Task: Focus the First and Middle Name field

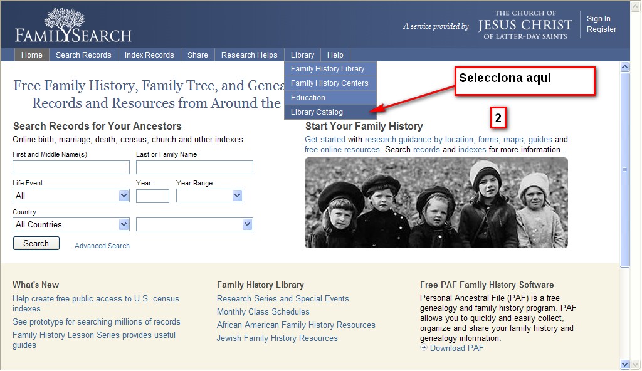Action: tap(71, 167)
